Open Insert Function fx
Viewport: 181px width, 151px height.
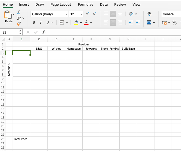44,32
